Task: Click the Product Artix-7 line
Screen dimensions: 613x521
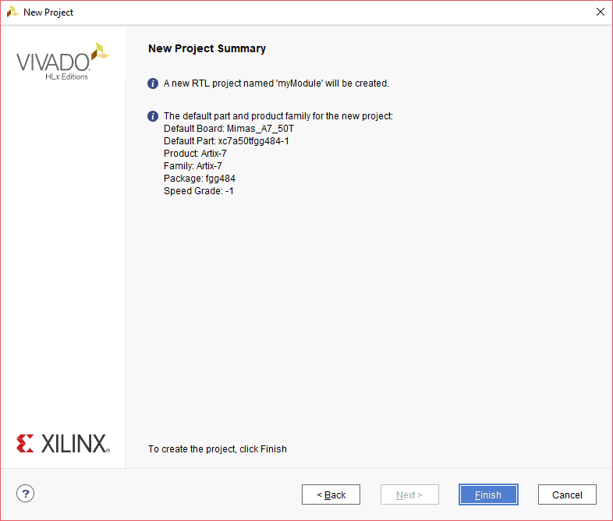Action: click(195, 154)
